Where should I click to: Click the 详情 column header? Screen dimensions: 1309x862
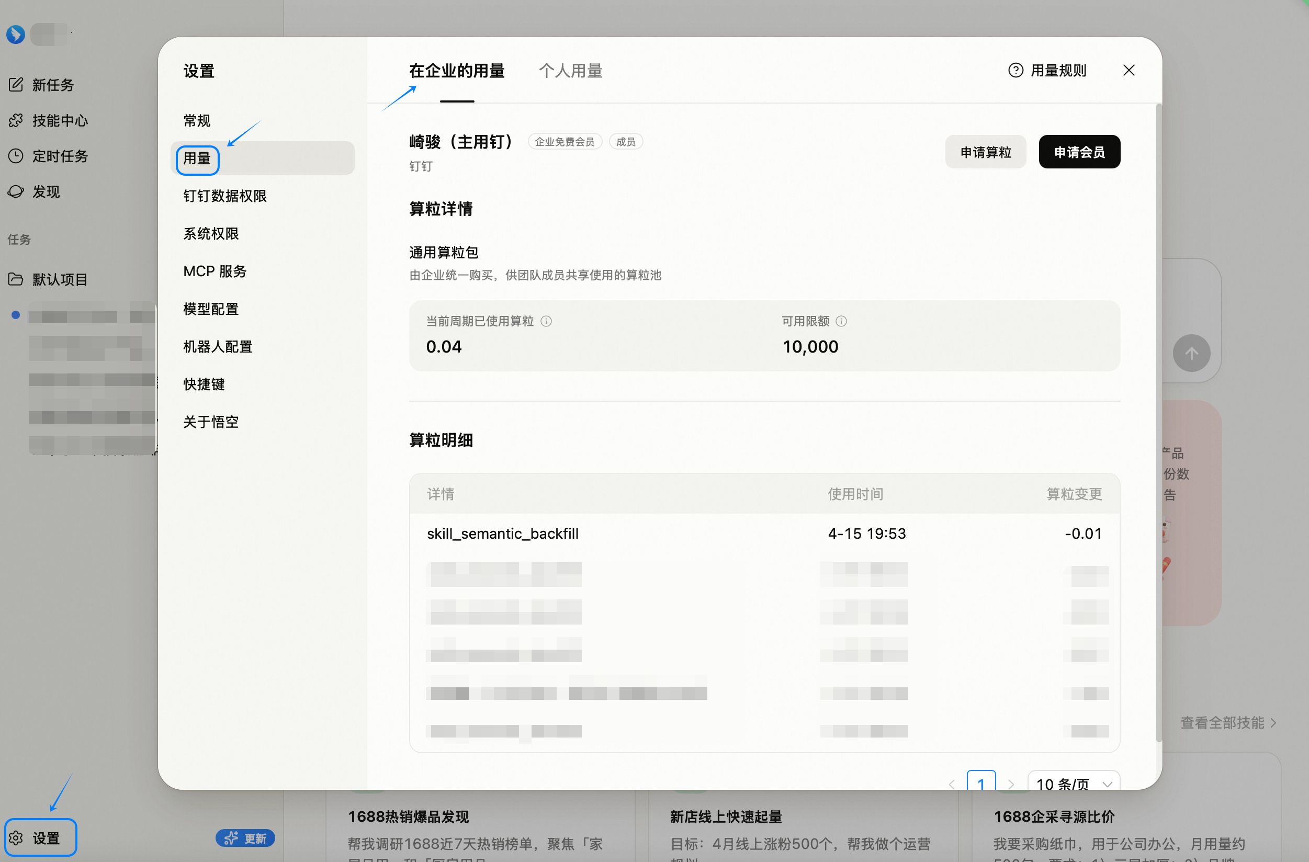coord(441,494)
